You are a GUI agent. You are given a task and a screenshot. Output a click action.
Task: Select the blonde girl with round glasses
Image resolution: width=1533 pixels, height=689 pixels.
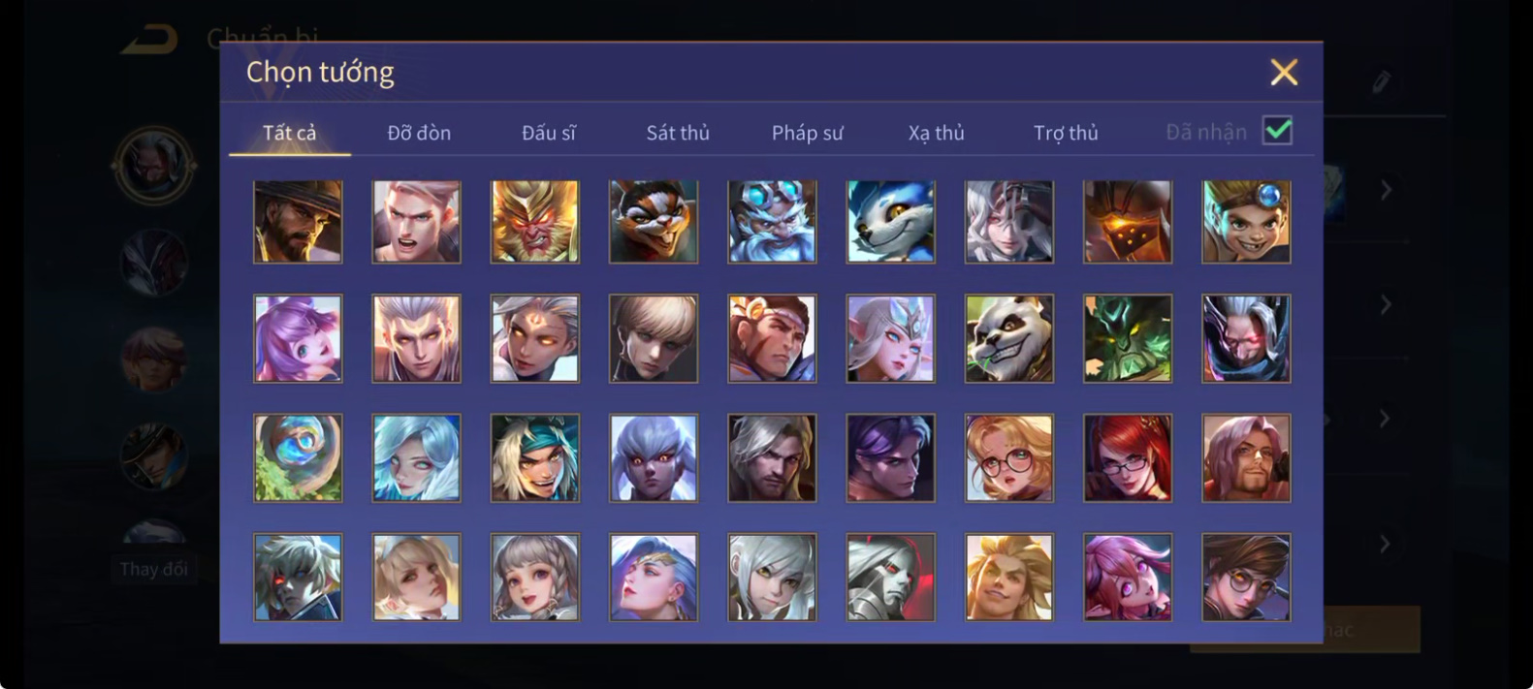(1009, 458)
